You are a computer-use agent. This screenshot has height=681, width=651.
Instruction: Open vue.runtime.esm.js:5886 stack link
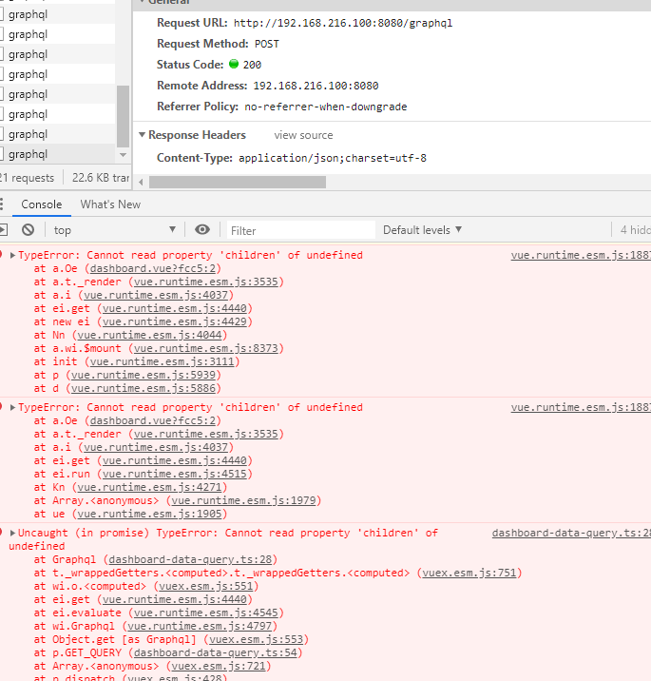point(144,388)
